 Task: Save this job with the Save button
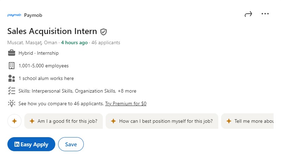click(71, 144)
